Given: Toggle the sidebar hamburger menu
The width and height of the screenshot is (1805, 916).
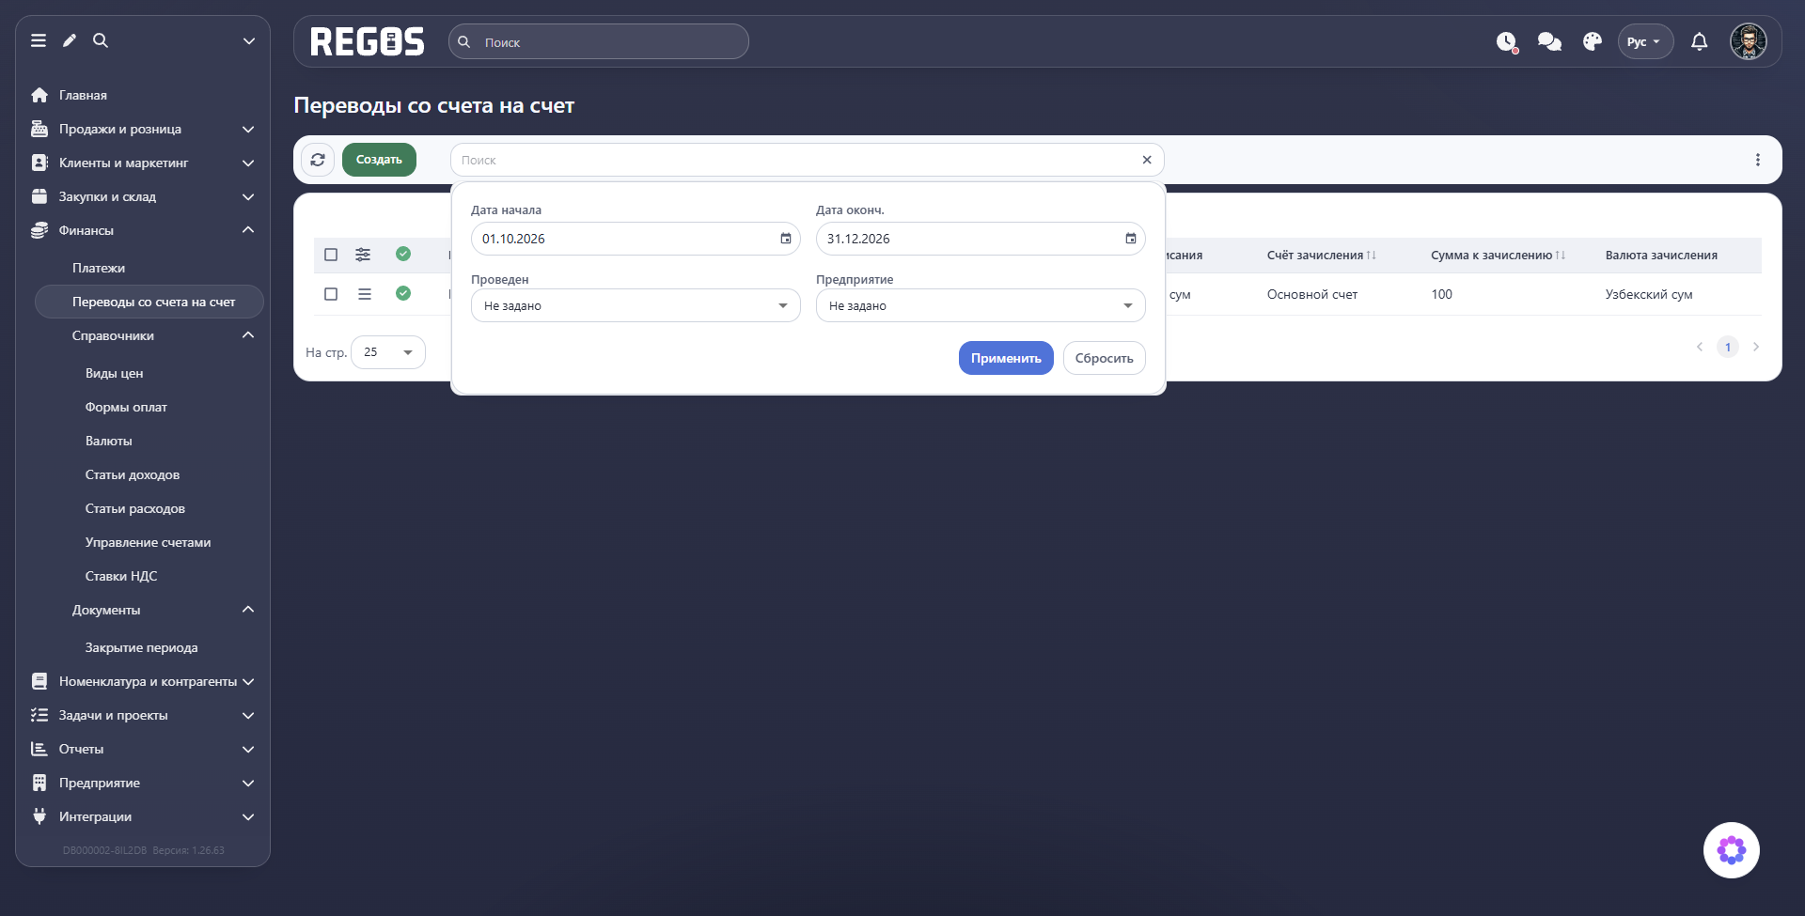Looking at the screenshot, I should pyautogui.click(x=39, y=40).
